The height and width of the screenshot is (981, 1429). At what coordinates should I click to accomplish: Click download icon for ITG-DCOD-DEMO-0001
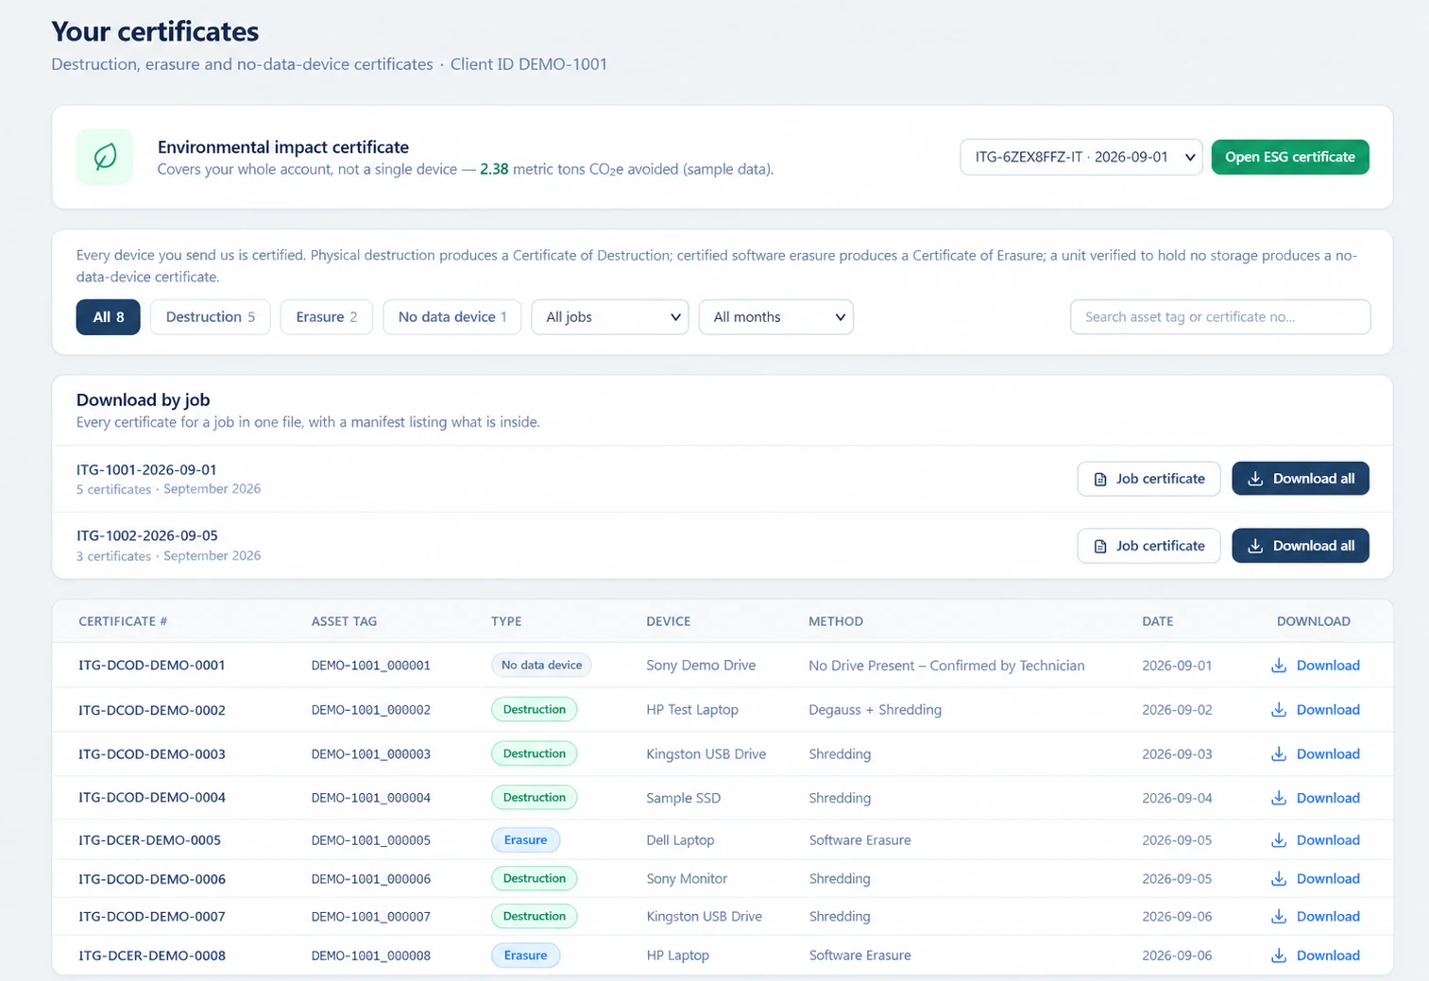click(1279, 666)
